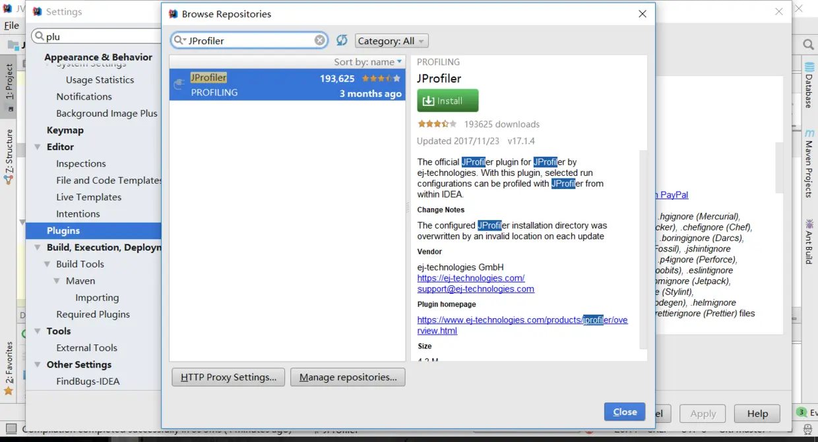Click the Structure tool window icon

(9, 179)
